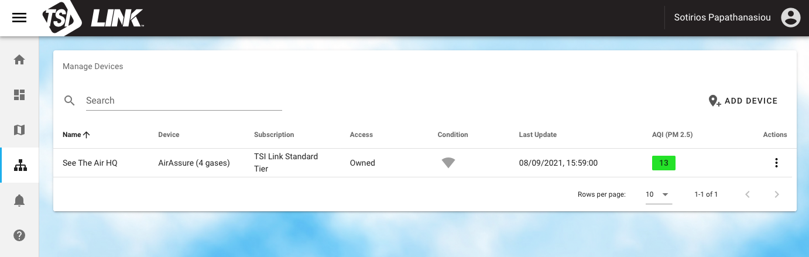Screen dimensions: 809x257
Task: Select the Manage Devices sidebar icon
Action: click(x=20, y=165)
